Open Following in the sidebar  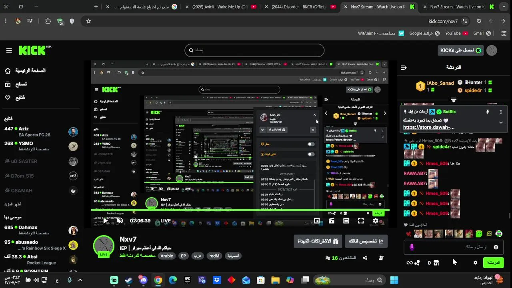coord(15,97)
